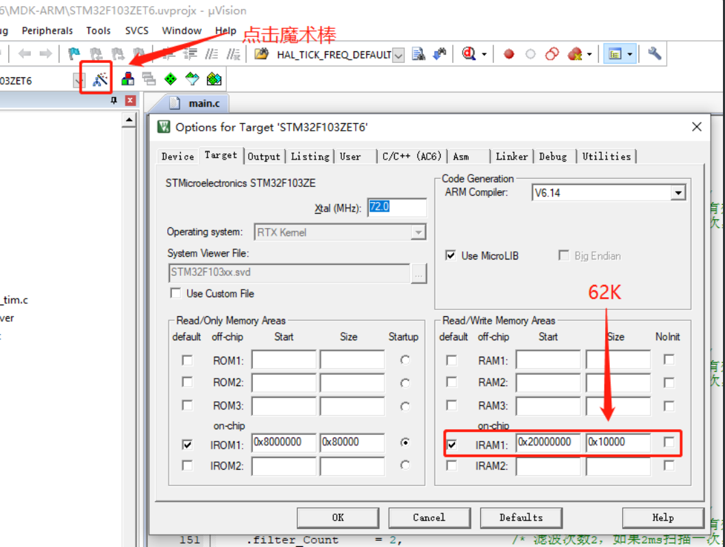Switch to the Device tab
Image resolution: width=725 pixels, height=547 pixels.
pos(177,157)
